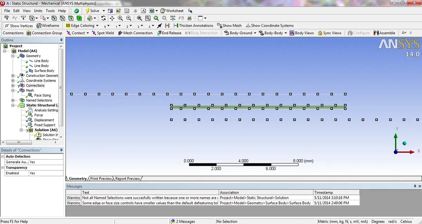Click the Worksheet button
Image resolution: width=422 pixels, height=224 pixels.
click(x=172, y=11)
